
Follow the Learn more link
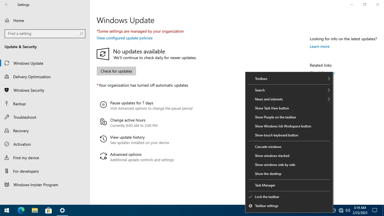point(320,46)
